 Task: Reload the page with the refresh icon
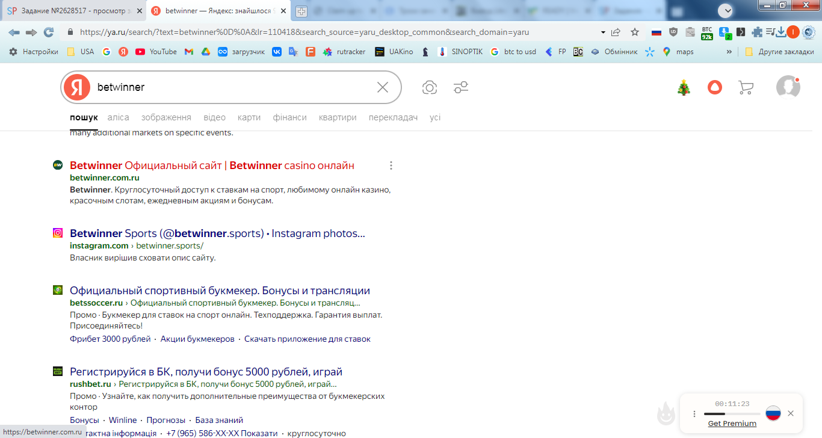(x=49, y=32)
